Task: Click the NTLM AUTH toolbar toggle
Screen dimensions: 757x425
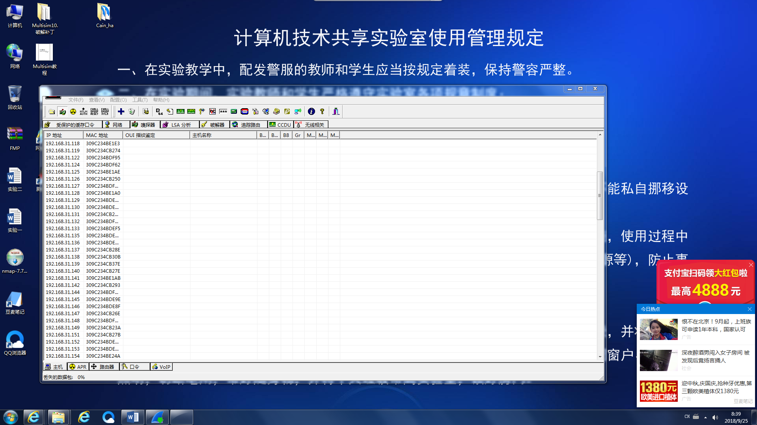Action: [84, 112]
